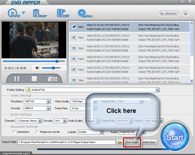The width and height of the screenshot is (195, 155).
Task: Open the DVD source dropdown arrow
Action: (23, 13)
